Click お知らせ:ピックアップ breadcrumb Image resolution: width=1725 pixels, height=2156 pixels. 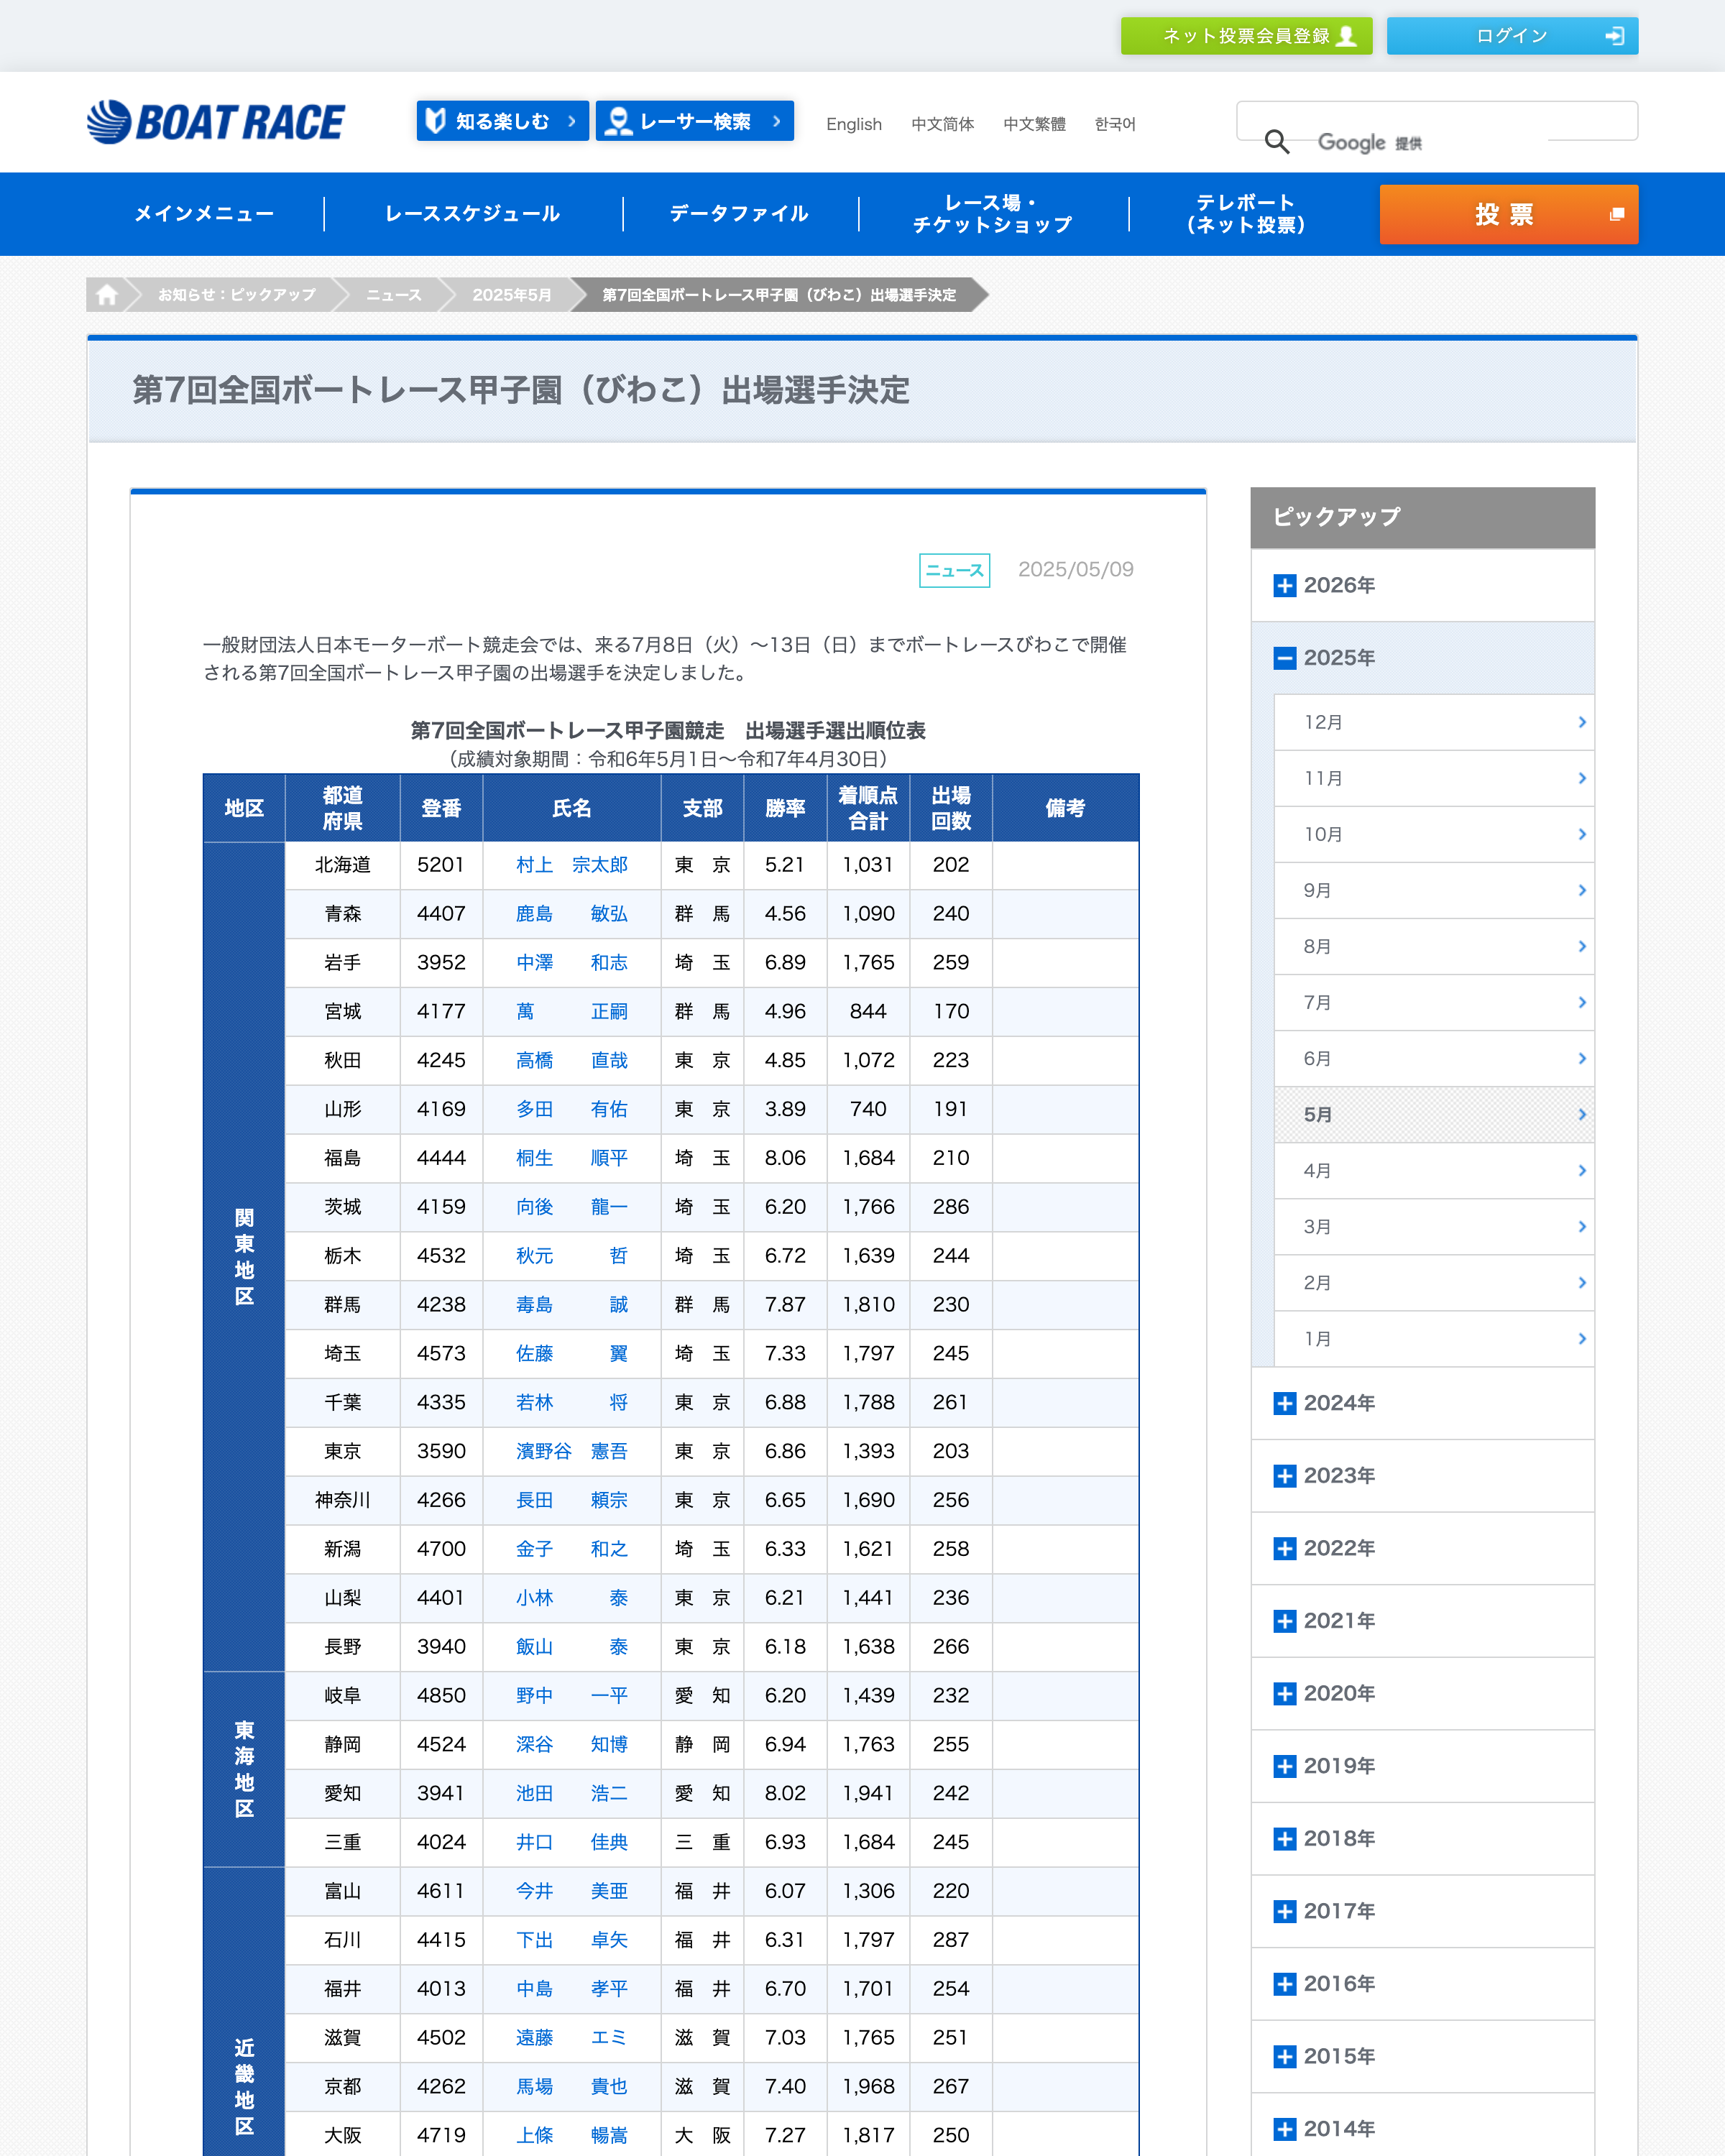pos(237,295)
